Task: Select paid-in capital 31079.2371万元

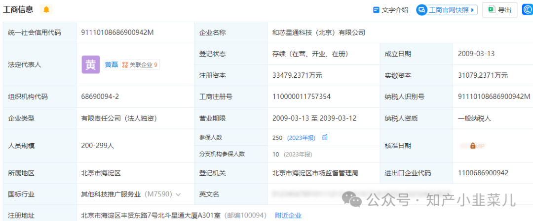Action: pyautogui.click(x=483, y=75)
